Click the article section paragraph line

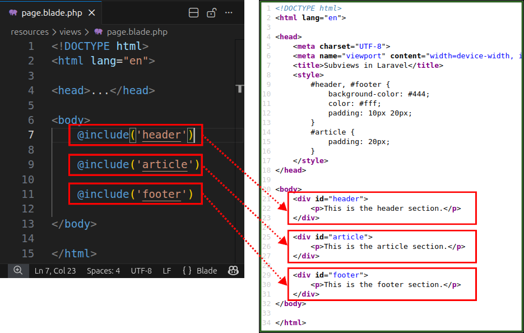click(388, 247)
